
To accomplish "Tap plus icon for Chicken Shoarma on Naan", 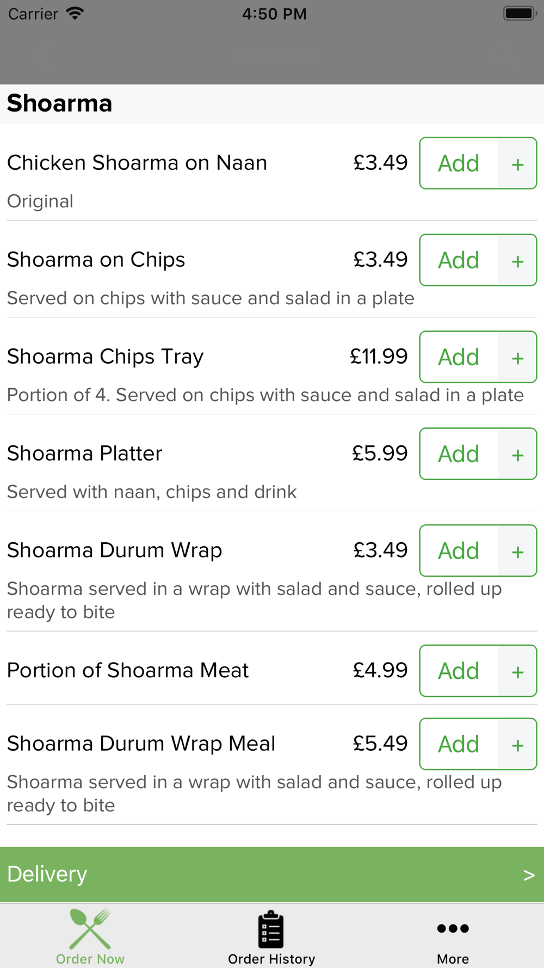I will pyautogui.click(x=517, y=163).
